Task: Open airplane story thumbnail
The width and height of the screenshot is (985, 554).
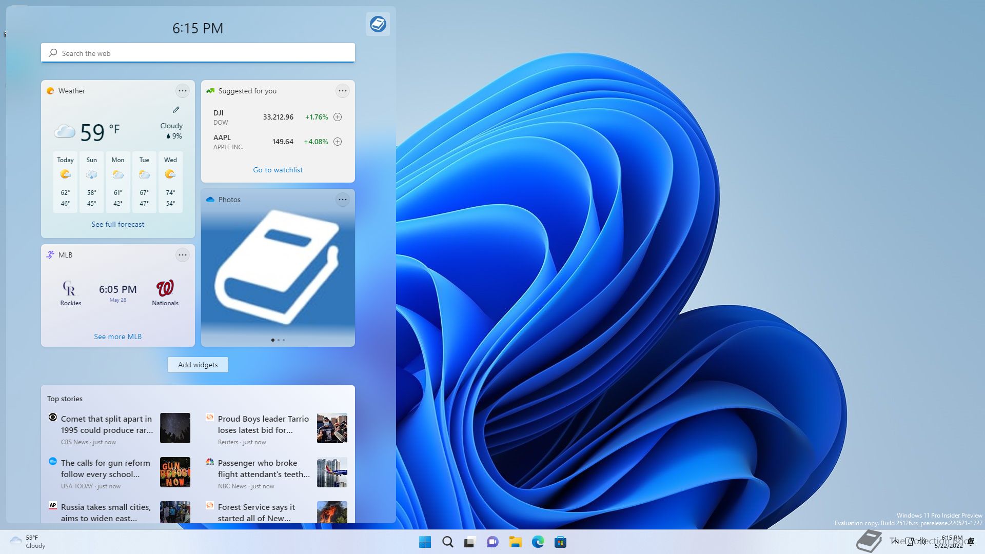Action: 332,472
